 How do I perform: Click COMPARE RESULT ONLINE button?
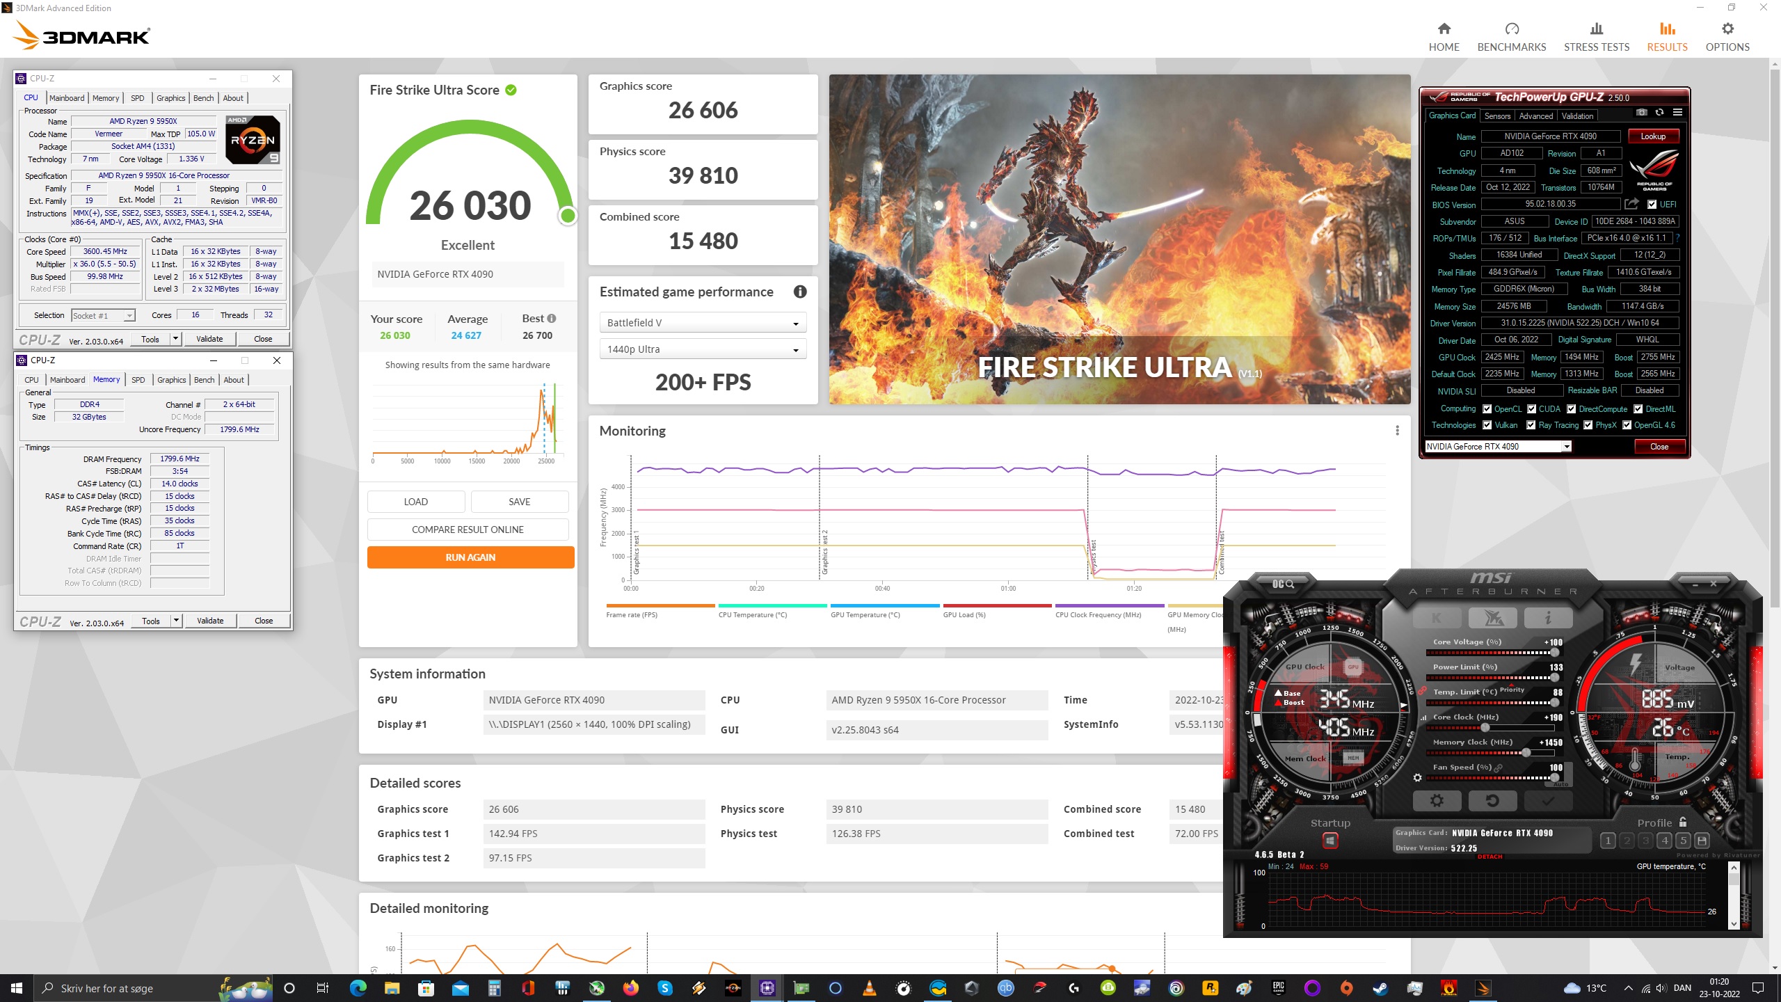[x=468, y=530]
